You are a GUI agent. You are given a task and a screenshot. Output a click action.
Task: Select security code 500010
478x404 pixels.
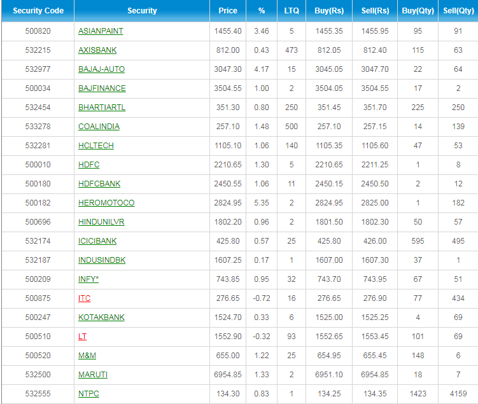[x=38, y=165]
